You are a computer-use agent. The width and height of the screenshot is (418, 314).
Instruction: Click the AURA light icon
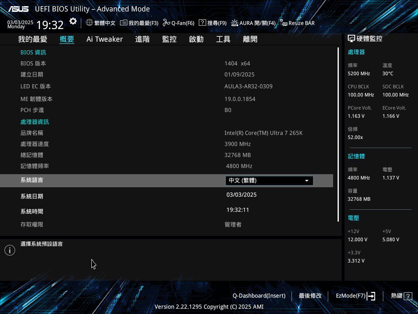pos(235,23)
